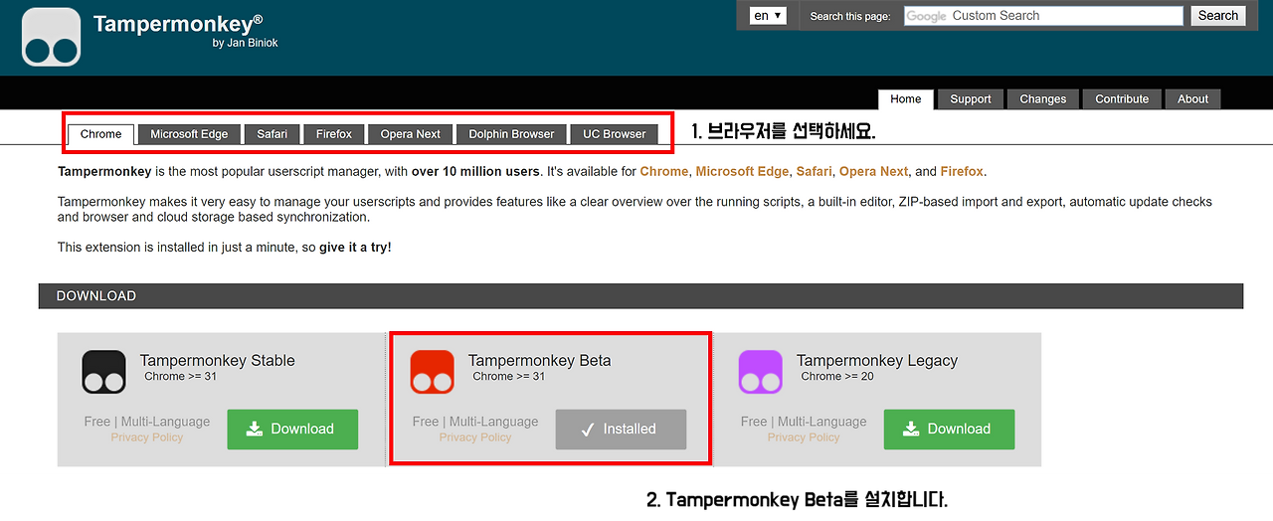
Task: Open Privacy Policy under Tampermonkey Stable
Action: pos(147,437)
